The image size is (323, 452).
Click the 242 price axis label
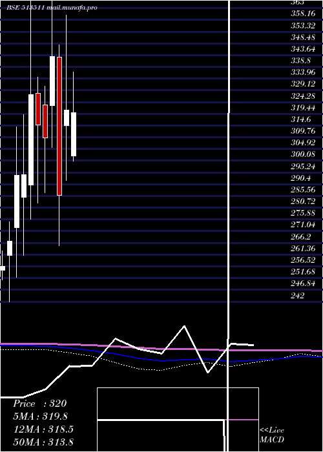click(297, 295)
